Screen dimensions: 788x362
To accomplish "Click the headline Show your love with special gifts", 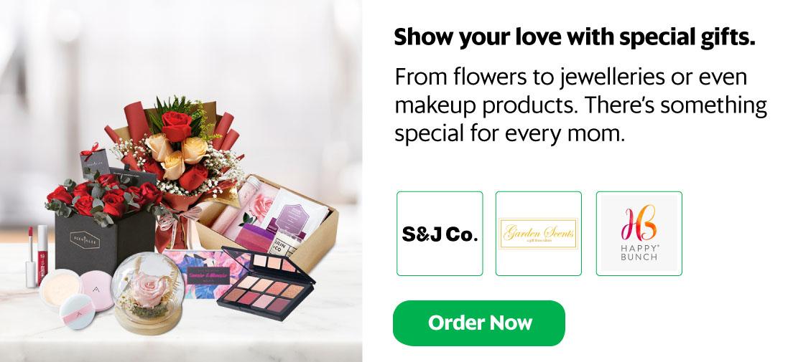I will (575, 37).
